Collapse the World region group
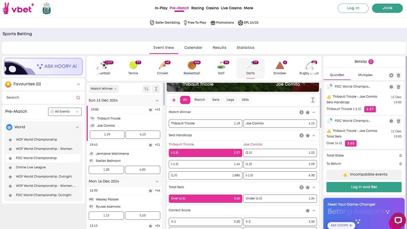This screenshot has width=407, height=229. click(77, 127)
